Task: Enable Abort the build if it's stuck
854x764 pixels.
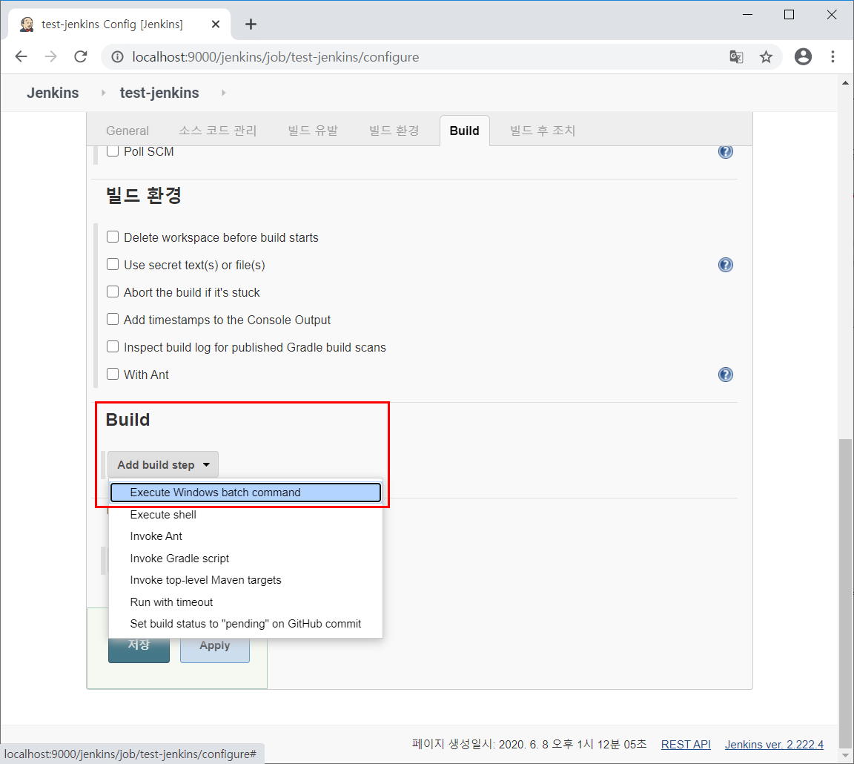Action: (x=113, y=292)
